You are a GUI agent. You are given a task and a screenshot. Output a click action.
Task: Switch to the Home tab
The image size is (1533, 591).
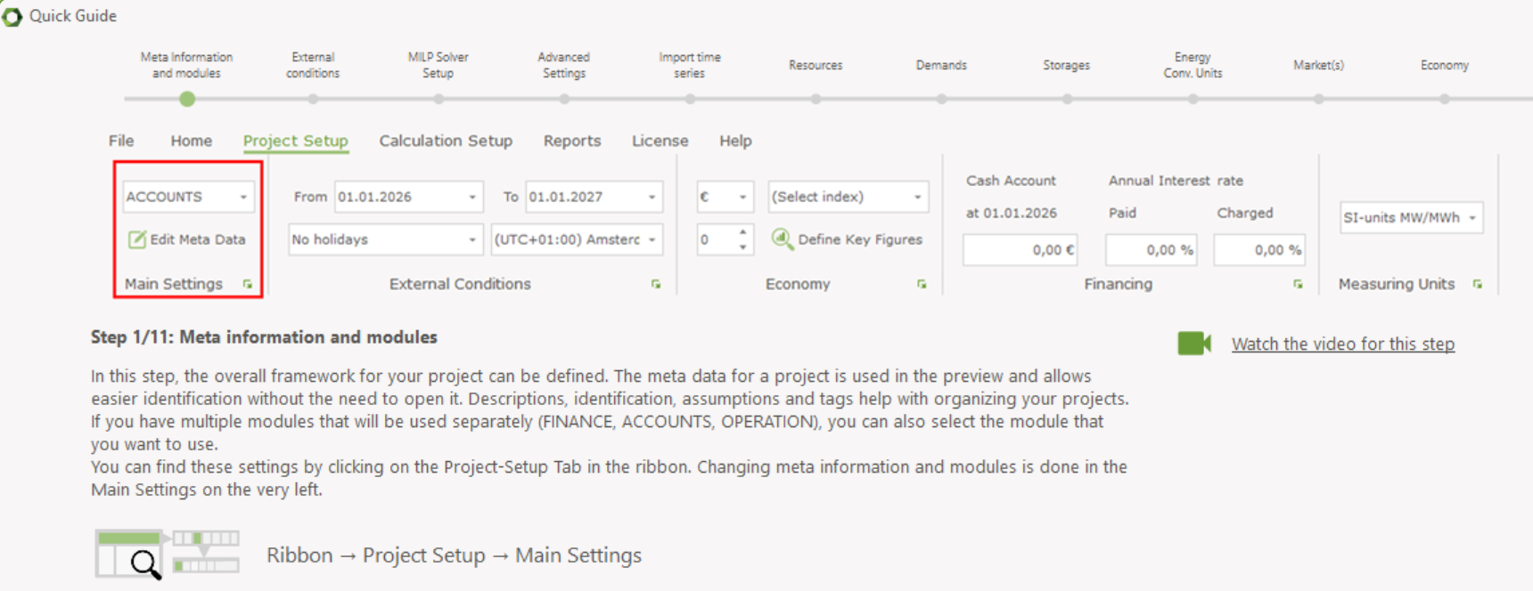coord(192,141)
